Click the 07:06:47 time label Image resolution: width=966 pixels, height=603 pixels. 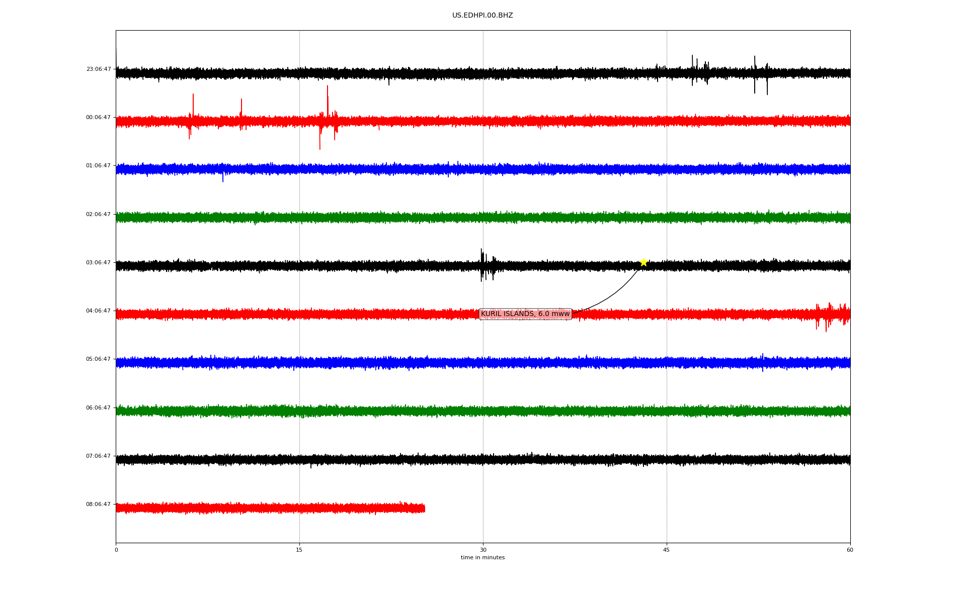99,456
